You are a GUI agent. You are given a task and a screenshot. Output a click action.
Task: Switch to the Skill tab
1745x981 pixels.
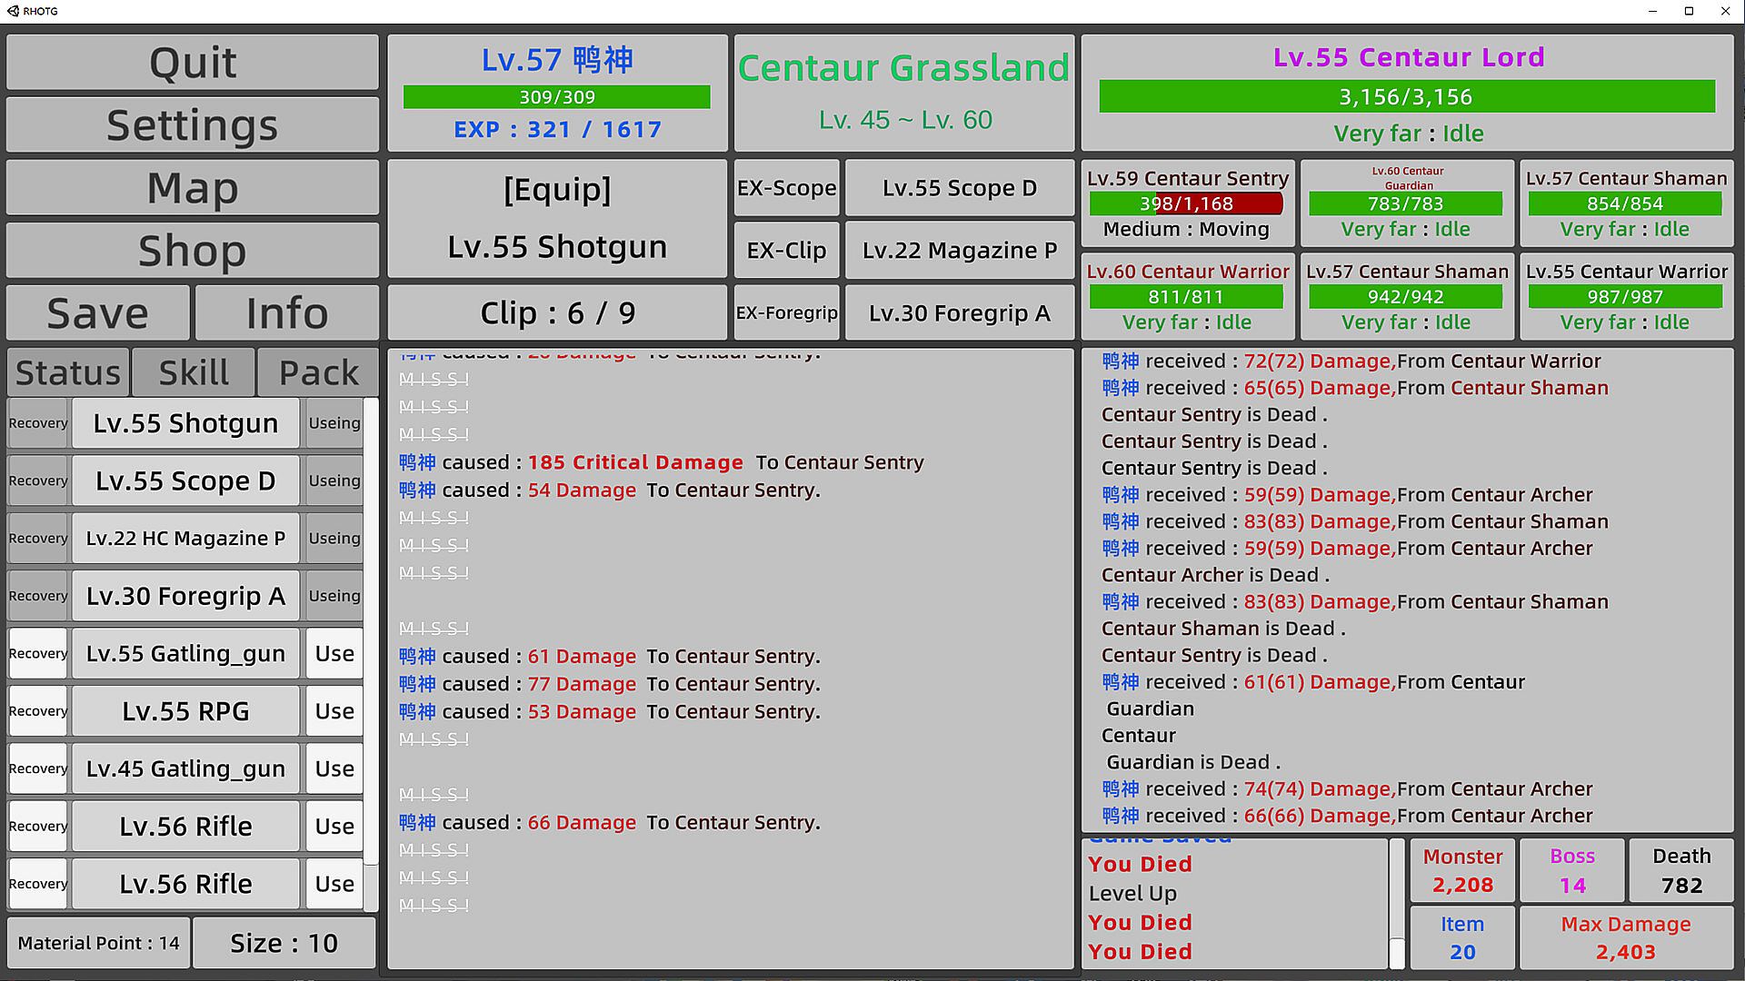point(194,372)
